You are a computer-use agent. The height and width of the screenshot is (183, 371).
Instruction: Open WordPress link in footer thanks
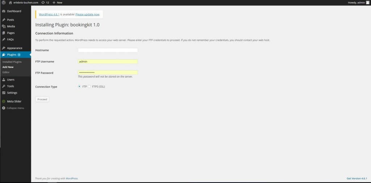(x=72, y=179)
